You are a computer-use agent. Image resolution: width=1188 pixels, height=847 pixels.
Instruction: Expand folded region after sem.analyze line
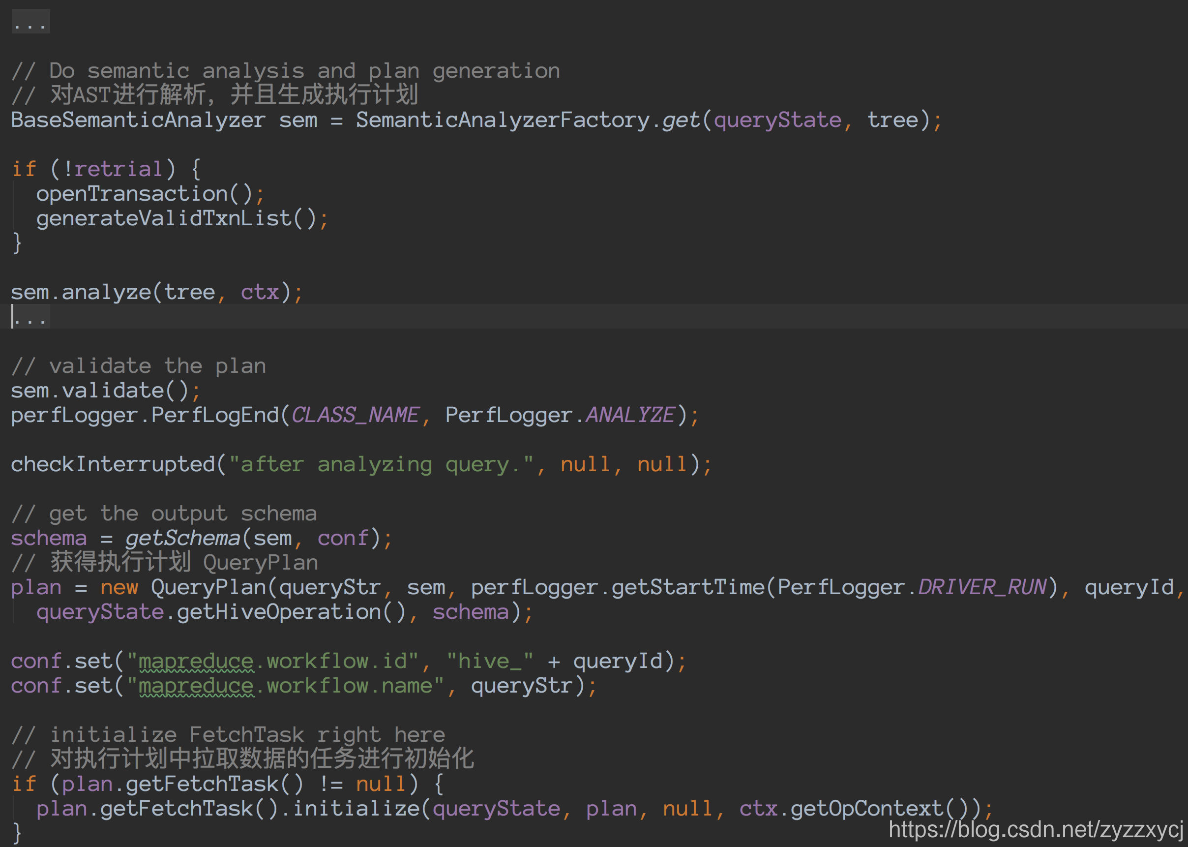click(31, 317)
